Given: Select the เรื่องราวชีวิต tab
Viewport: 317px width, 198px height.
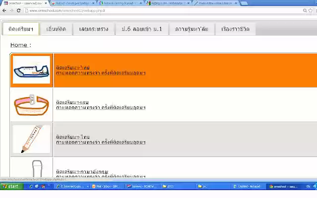Looking at the screenshot, I should tap(235, 29).
